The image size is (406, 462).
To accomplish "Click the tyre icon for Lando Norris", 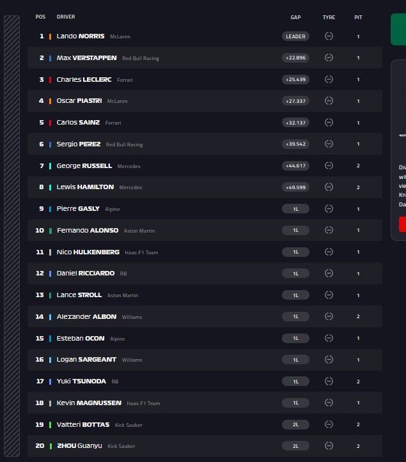I will click(x=329, y=36).
